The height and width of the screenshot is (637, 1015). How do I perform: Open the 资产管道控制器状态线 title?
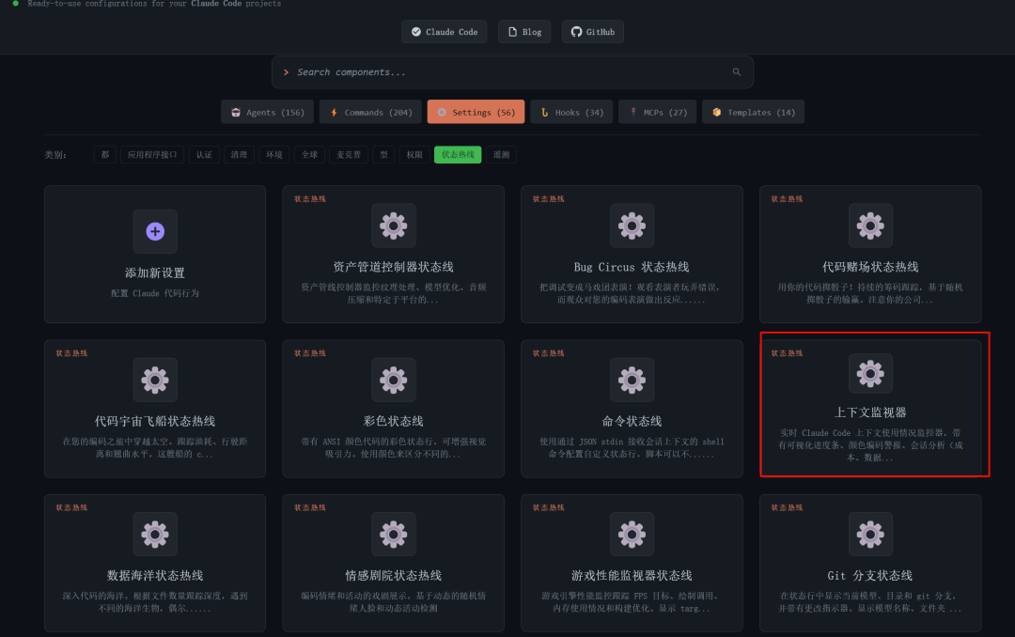pyautogui.click(x=393, y=267)
